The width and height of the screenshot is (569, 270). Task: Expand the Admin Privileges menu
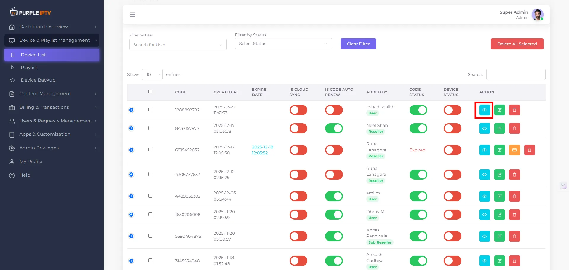coord(52,148)
